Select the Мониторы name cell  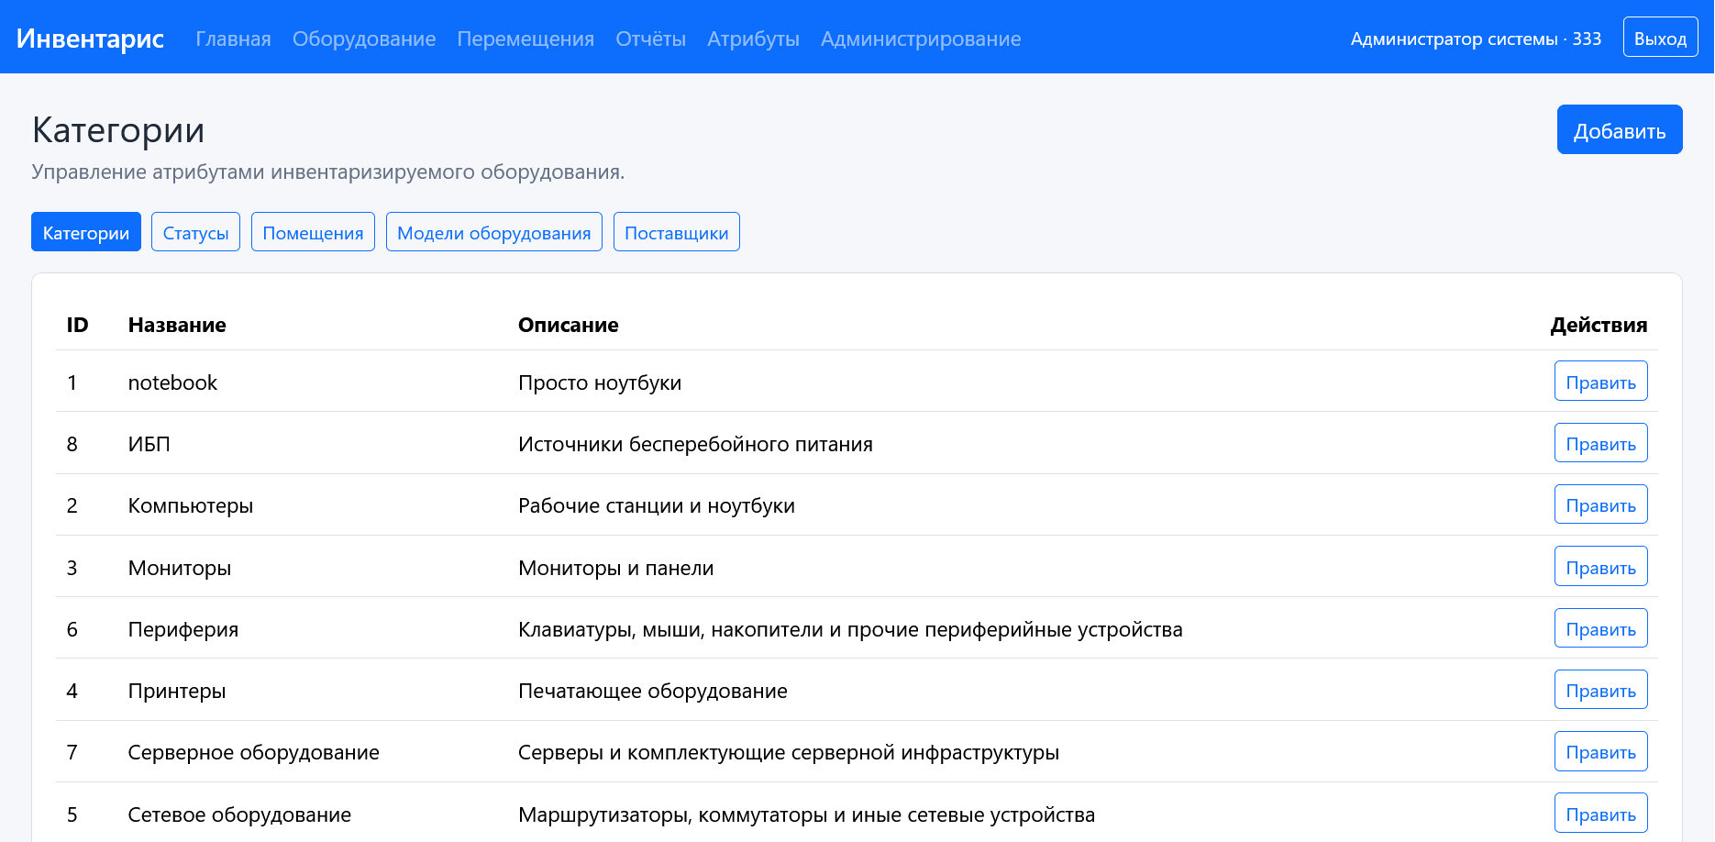(x=179, y=568)
